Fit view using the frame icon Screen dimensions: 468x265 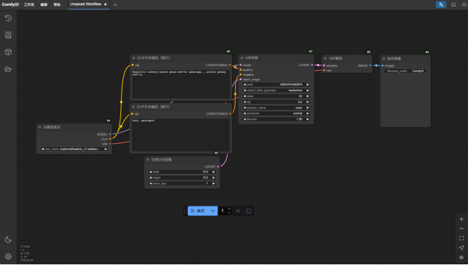(x=461, y=238)
